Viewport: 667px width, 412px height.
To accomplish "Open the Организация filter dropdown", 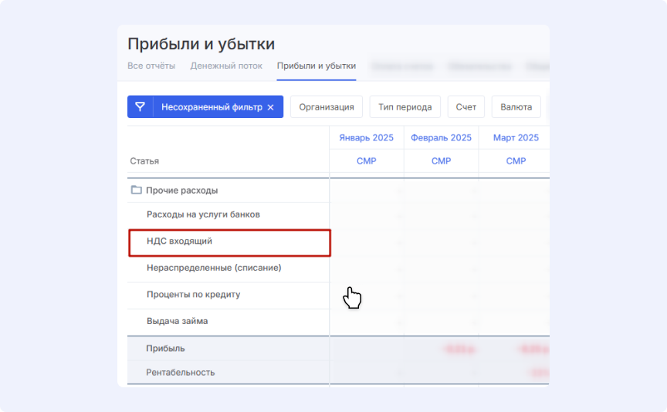I will pos(326,107).
